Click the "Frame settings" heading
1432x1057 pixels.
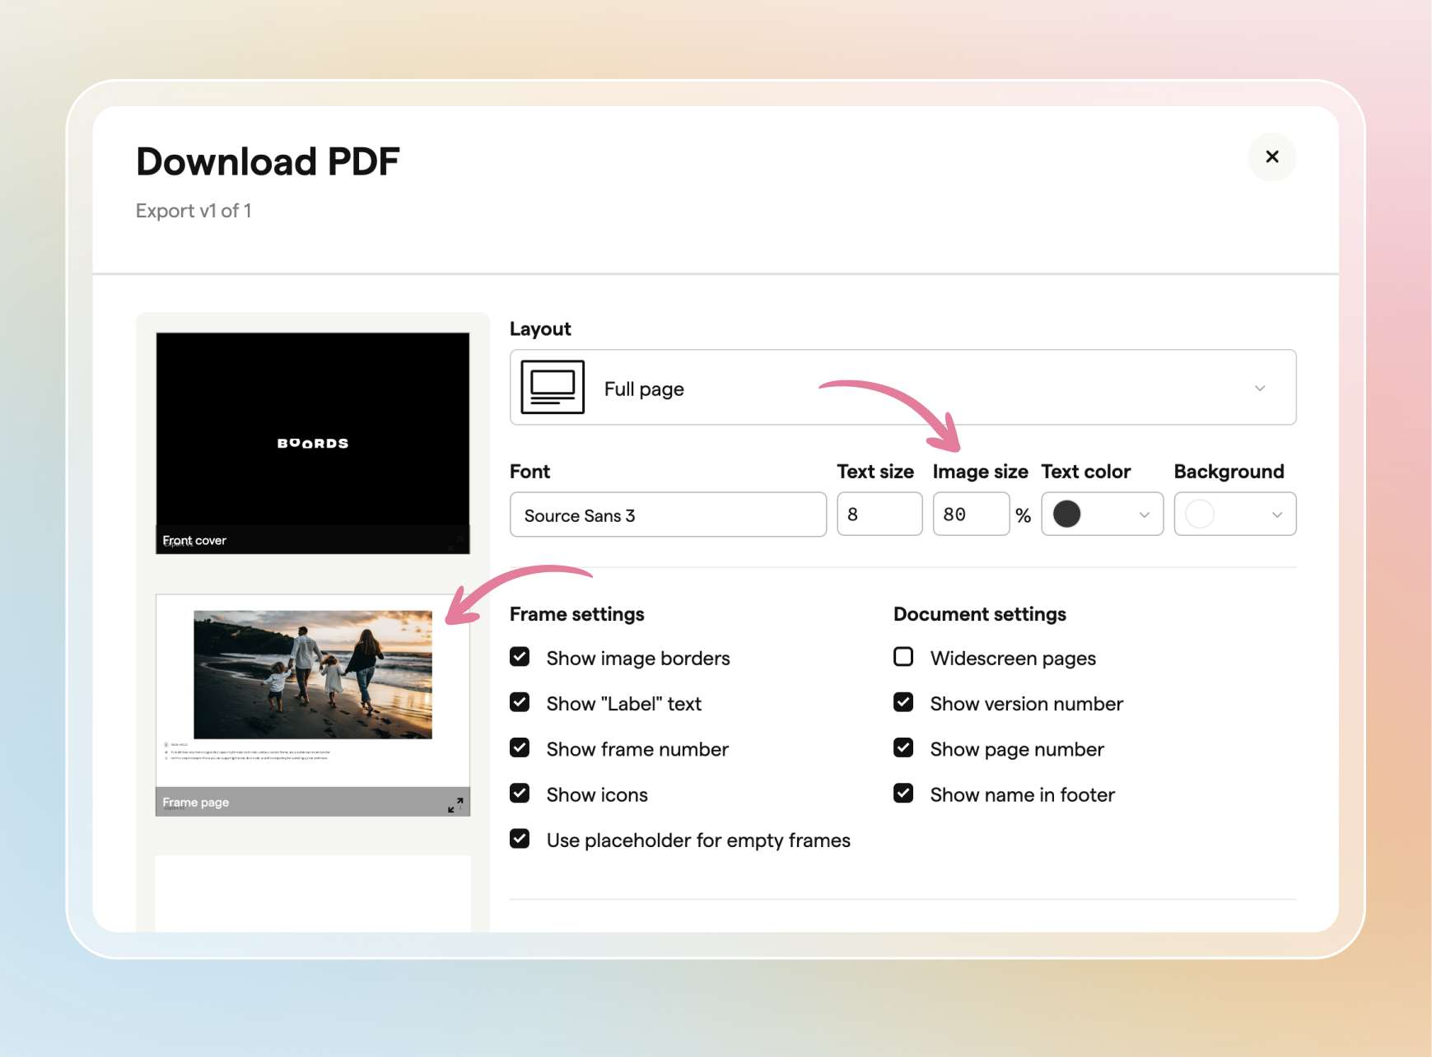click(576, 614)
